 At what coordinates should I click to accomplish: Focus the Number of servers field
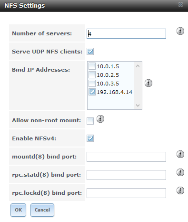click(126, 33)
